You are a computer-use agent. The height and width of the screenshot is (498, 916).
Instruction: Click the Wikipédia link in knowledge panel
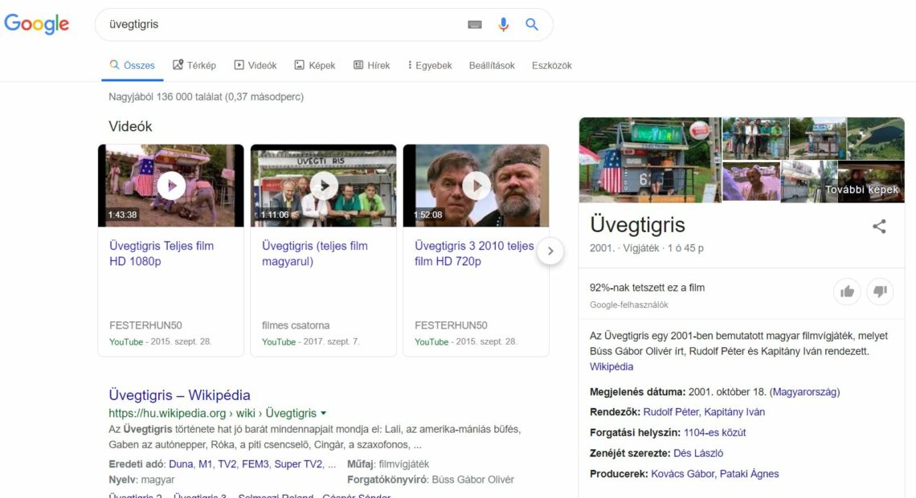tap(611, 366)
